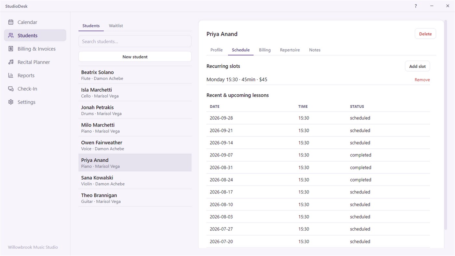The height and width of the screenshot is (256, 455).
Task: Click the DATE column header
Action: (215, 107)
